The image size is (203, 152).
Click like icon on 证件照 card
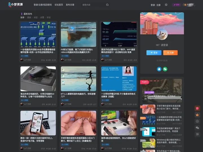point(134,104)
